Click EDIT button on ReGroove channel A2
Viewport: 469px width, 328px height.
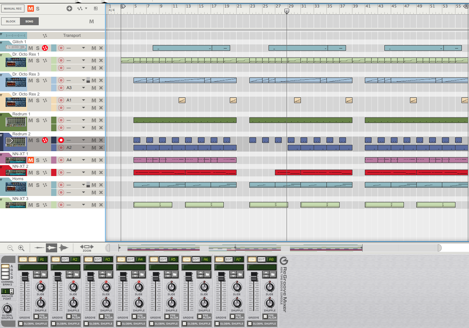pos(65,259)
